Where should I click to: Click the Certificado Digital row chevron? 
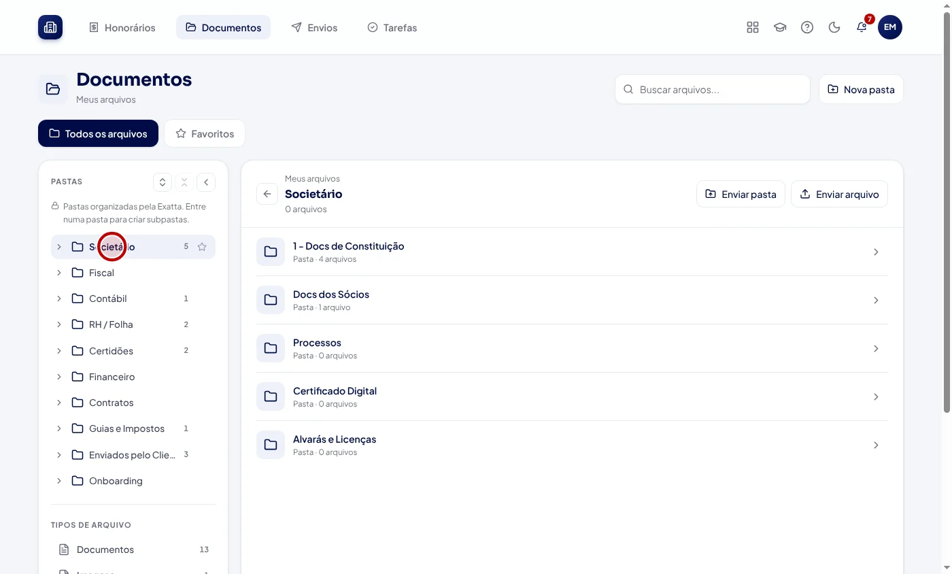coord(876,396)
